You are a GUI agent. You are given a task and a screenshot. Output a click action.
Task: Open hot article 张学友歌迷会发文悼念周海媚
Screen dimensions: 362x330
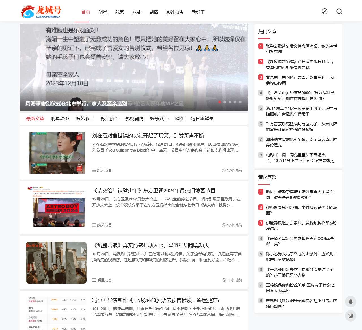[x=301, y=49]
